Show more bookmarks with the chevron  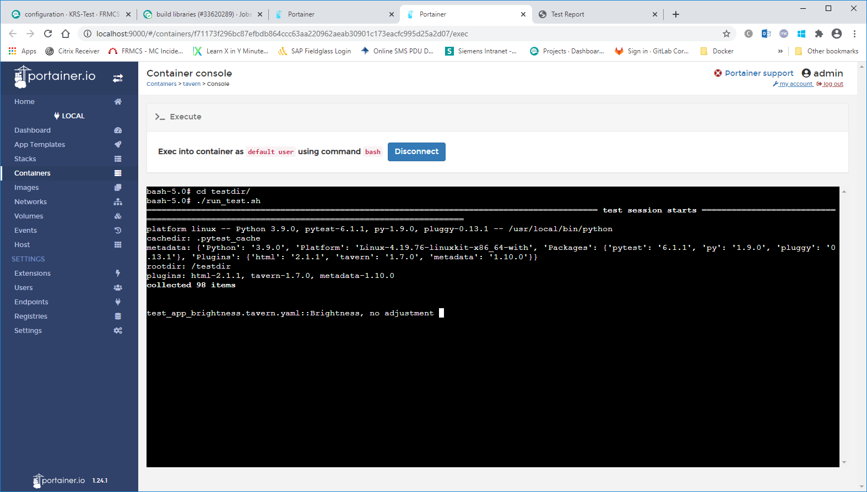click(780, 51)
